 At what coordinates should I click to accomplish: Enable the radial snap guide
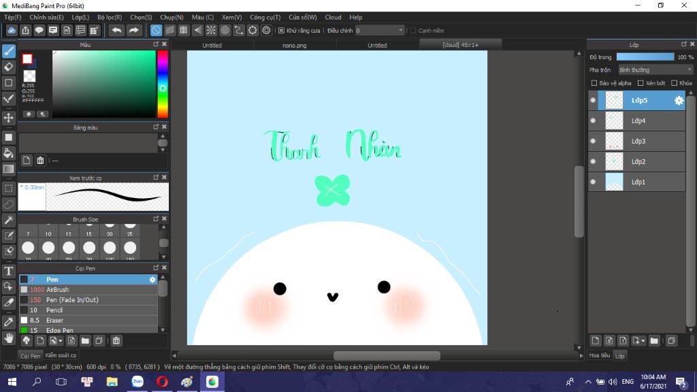(211, 30)
